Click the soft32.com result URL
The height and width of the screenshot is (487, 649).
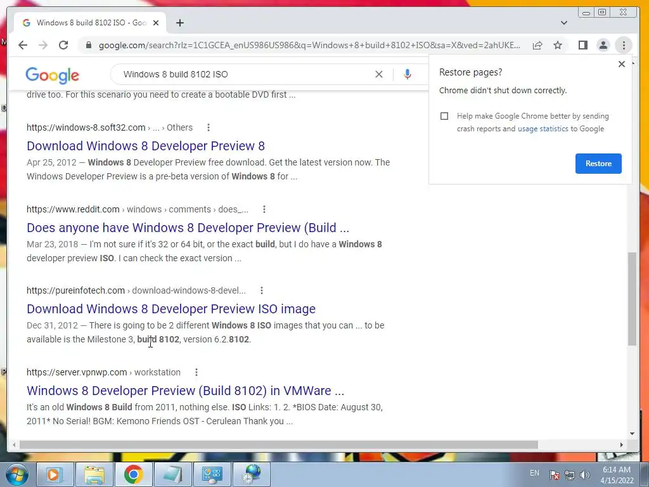coord(110,127)
